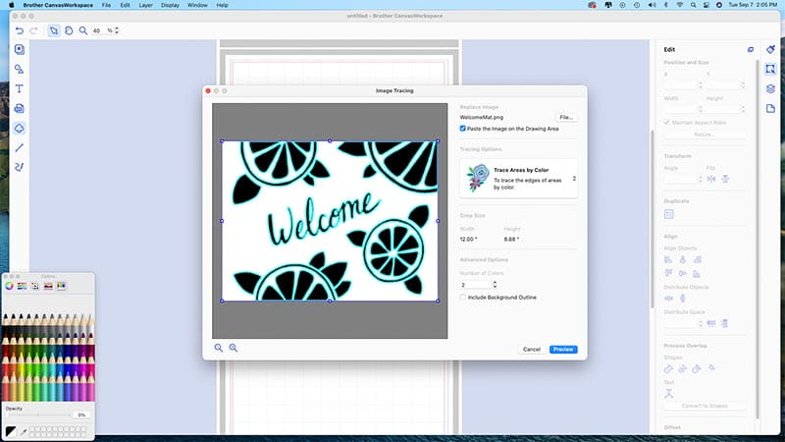Select the Line drawing tool
785x442 pixels.
click(20, 147)
